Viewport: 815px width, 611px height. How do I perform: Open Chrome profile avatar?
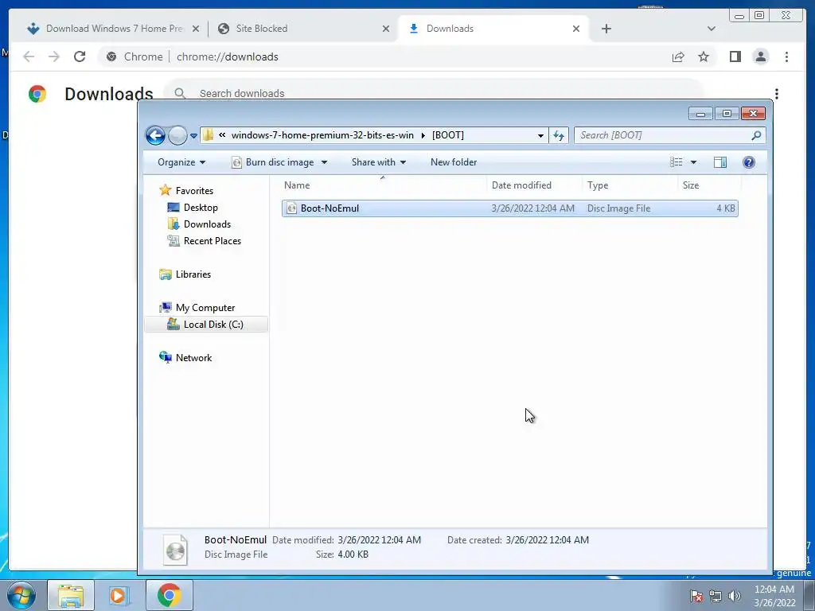(760, 56)
